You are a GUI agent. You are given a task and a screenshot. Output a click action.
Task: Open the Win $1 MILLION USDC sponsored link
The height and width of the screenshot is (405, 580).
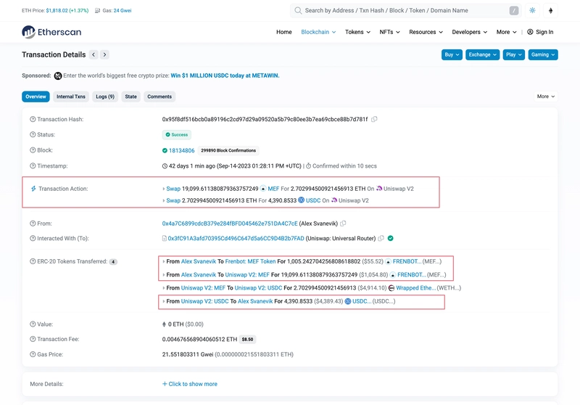tap(225, 75)
